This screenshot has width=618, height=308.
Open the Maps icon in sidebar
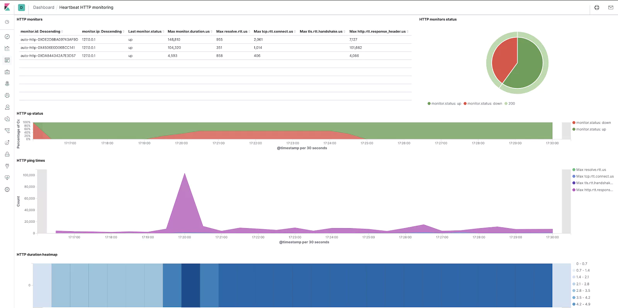[x=7, y=83]
